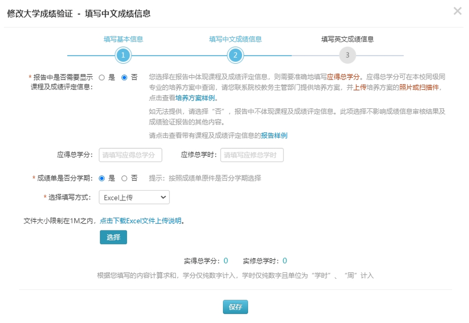The image size is (469, 323).
Task: 点击步骤2"填写中文成绩信息"的圆形图标
Action: pyautogui.click(x=234, y=55)
